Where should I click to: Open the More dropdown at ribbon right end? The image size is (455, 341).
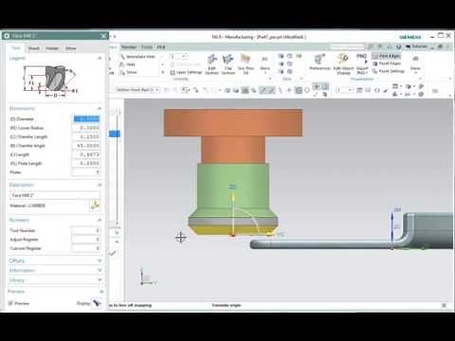pyautogui.click(x=415, y=64)
